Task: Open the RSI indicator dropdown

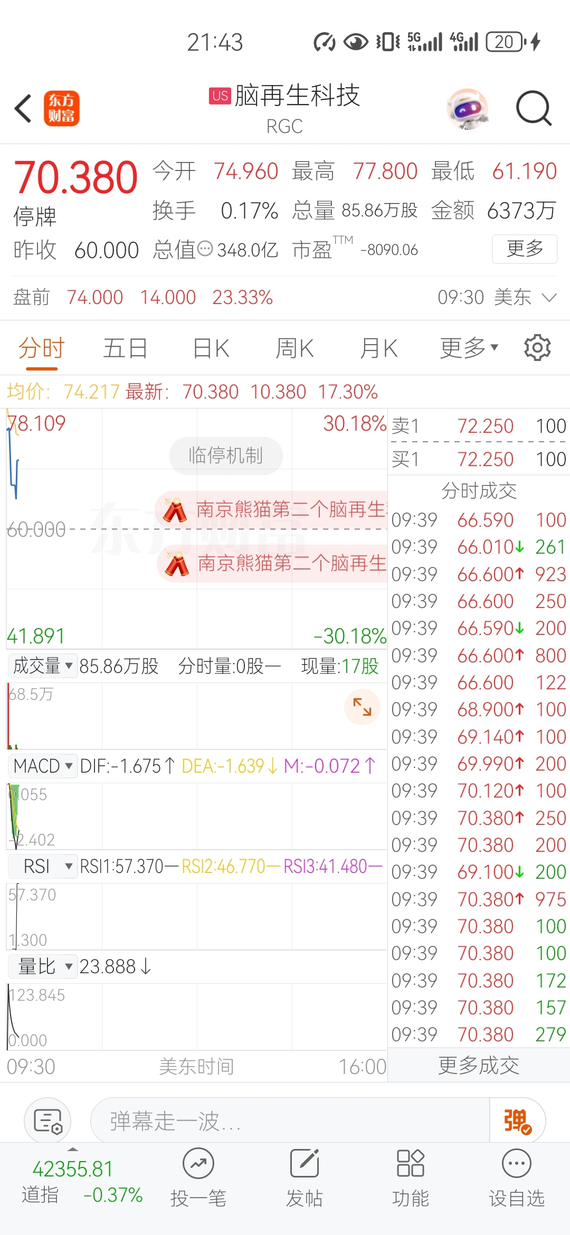Action: pos(43,866)
